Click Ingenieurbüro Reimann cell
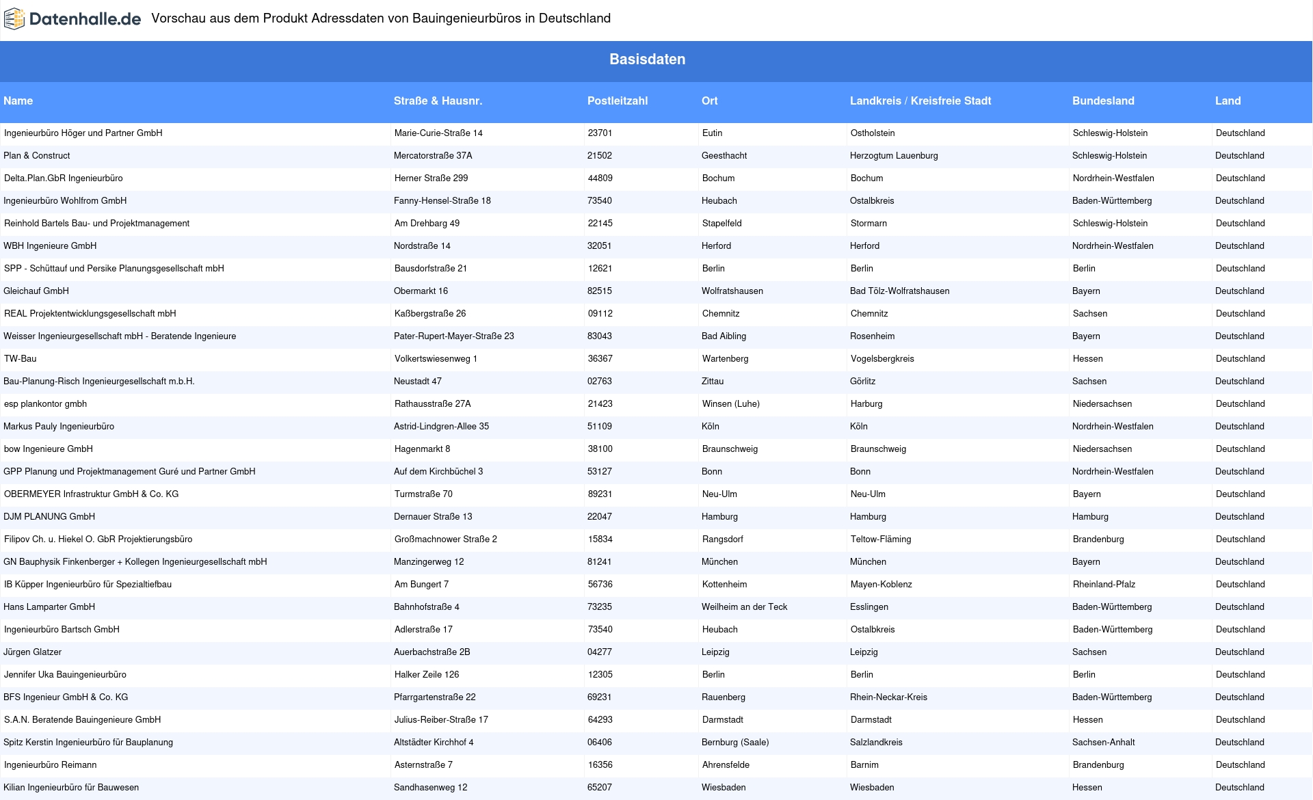Image resolution: width=1313 pixels, height=800 pixels. coord(51,765)
